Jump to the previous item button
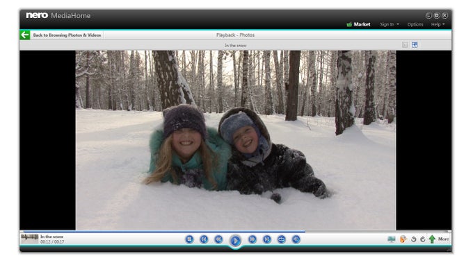The image size is (473, 265). (x=204, y=239)
